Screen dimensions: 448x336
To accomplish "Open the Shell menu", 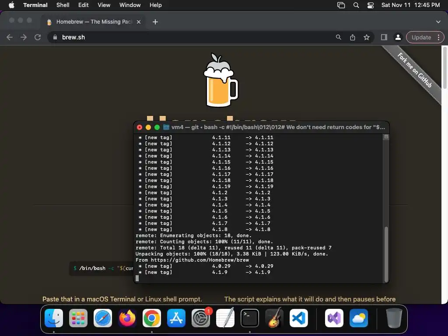I will (63, 5).
